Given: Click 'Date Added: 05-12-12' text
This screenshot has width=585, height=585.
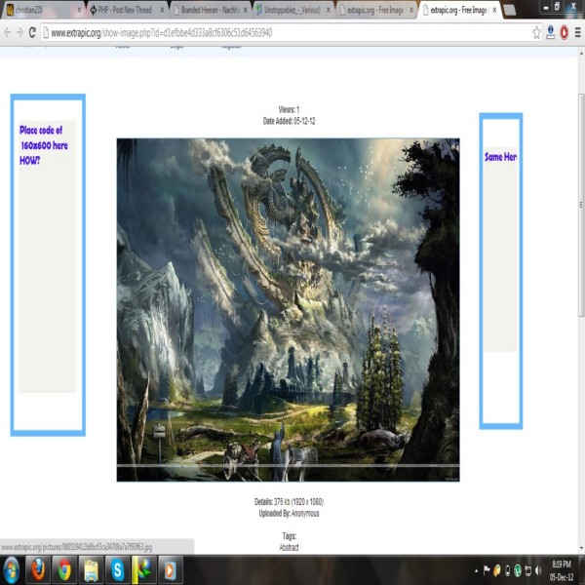Looking at the screenshot, I should click(289, 121).
